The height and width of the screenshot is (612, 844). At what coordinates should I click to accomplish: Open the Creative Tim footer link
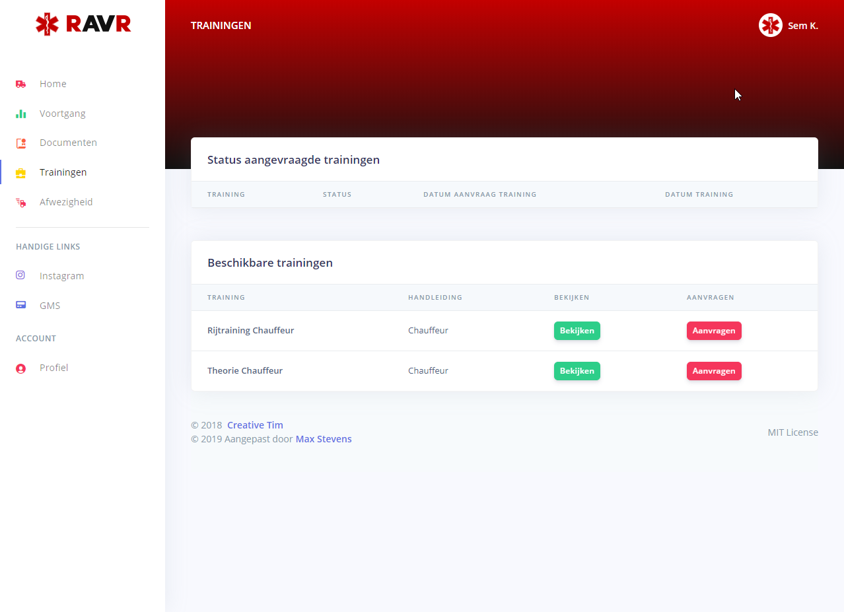click(255, 425)
